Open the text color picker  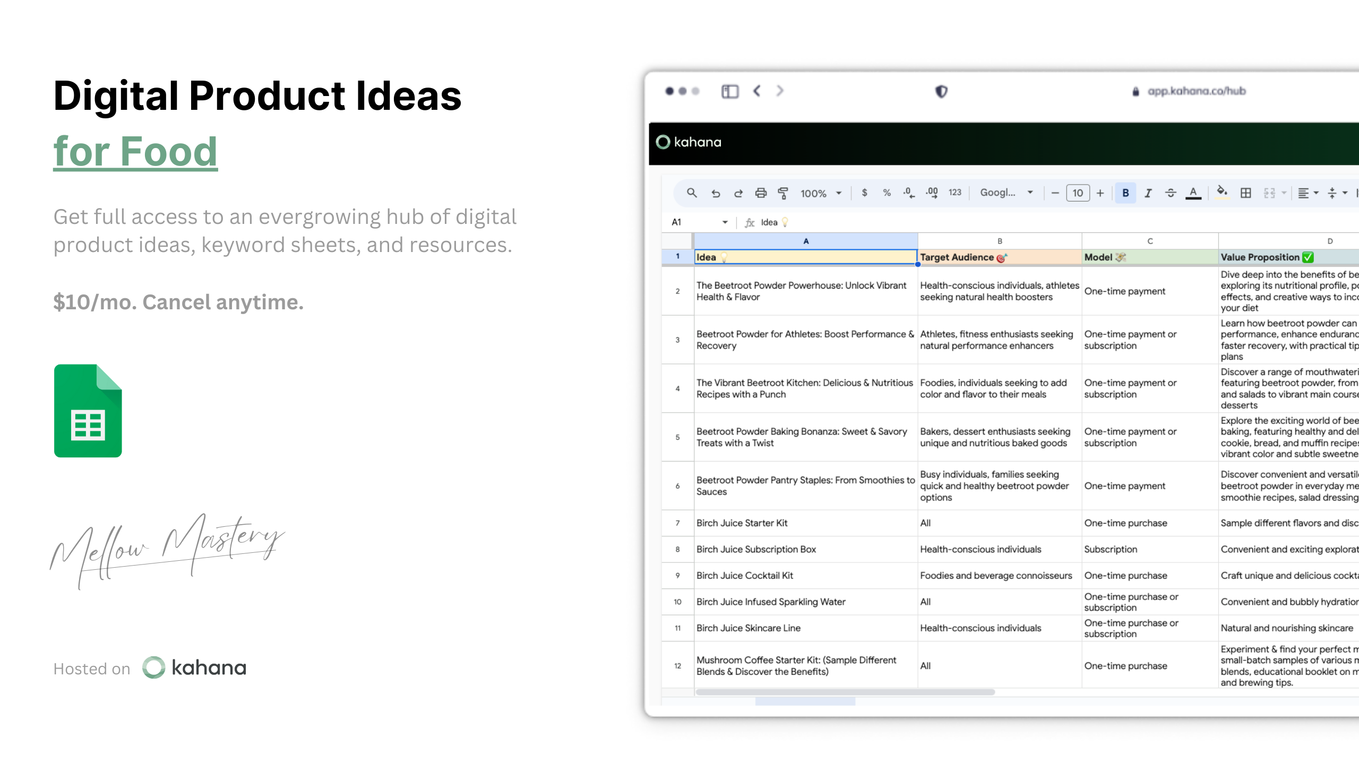pyautogui.click(x=1193, y=193)
